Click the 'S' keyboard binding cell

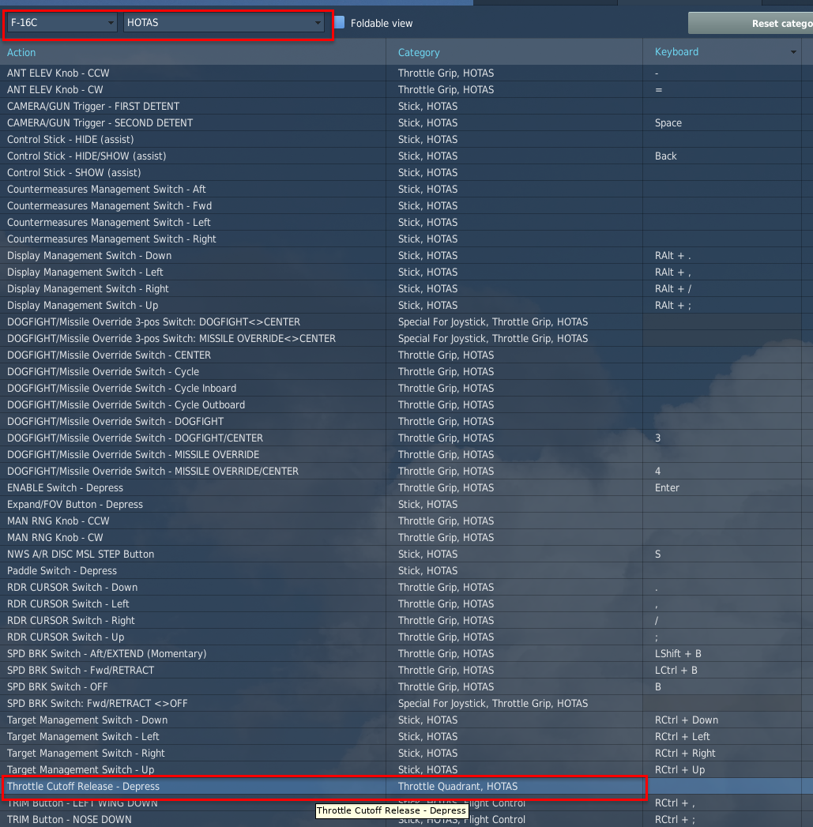(721, 554)
